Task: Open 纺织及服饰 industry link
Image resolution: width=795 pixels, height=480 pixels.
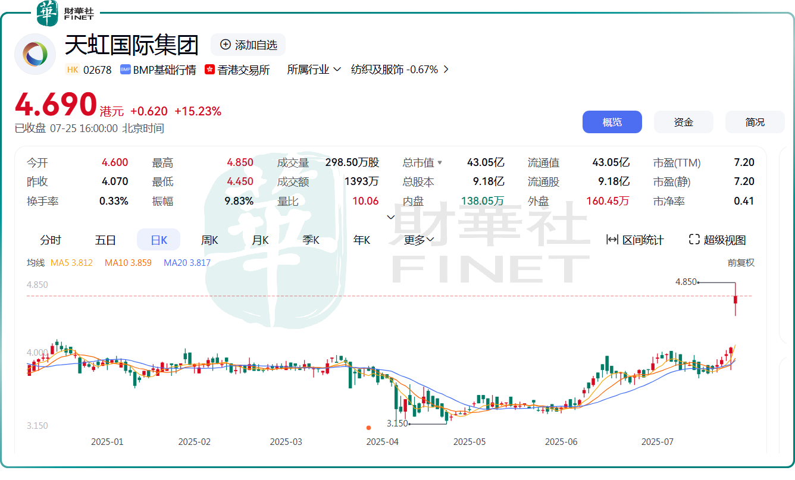Action: pos(399,70)
